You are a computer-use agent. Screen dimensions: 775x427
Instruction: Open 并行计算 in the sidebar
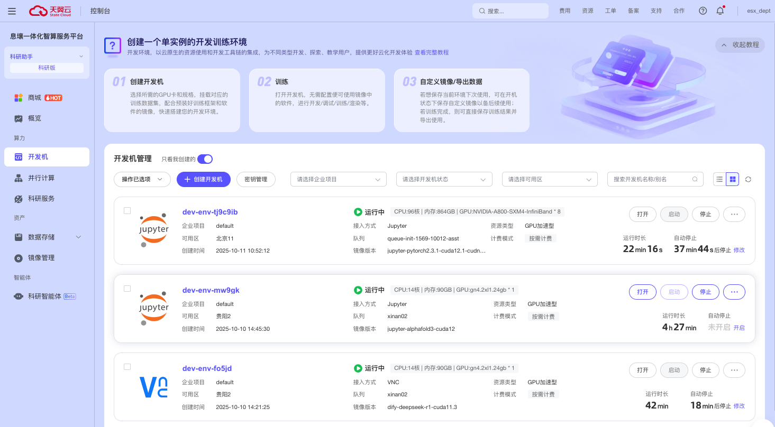[x=41, y=178]
